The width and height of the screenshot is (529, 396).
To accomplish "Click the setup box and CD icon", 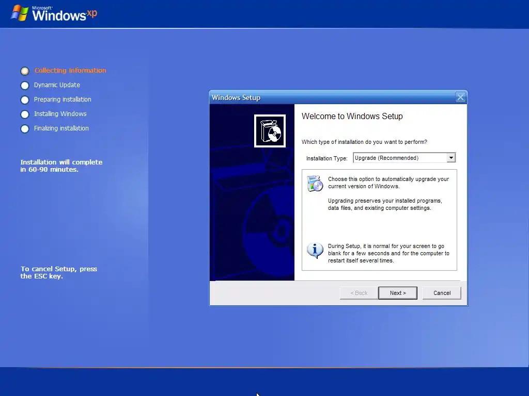I will coord(270,131).
